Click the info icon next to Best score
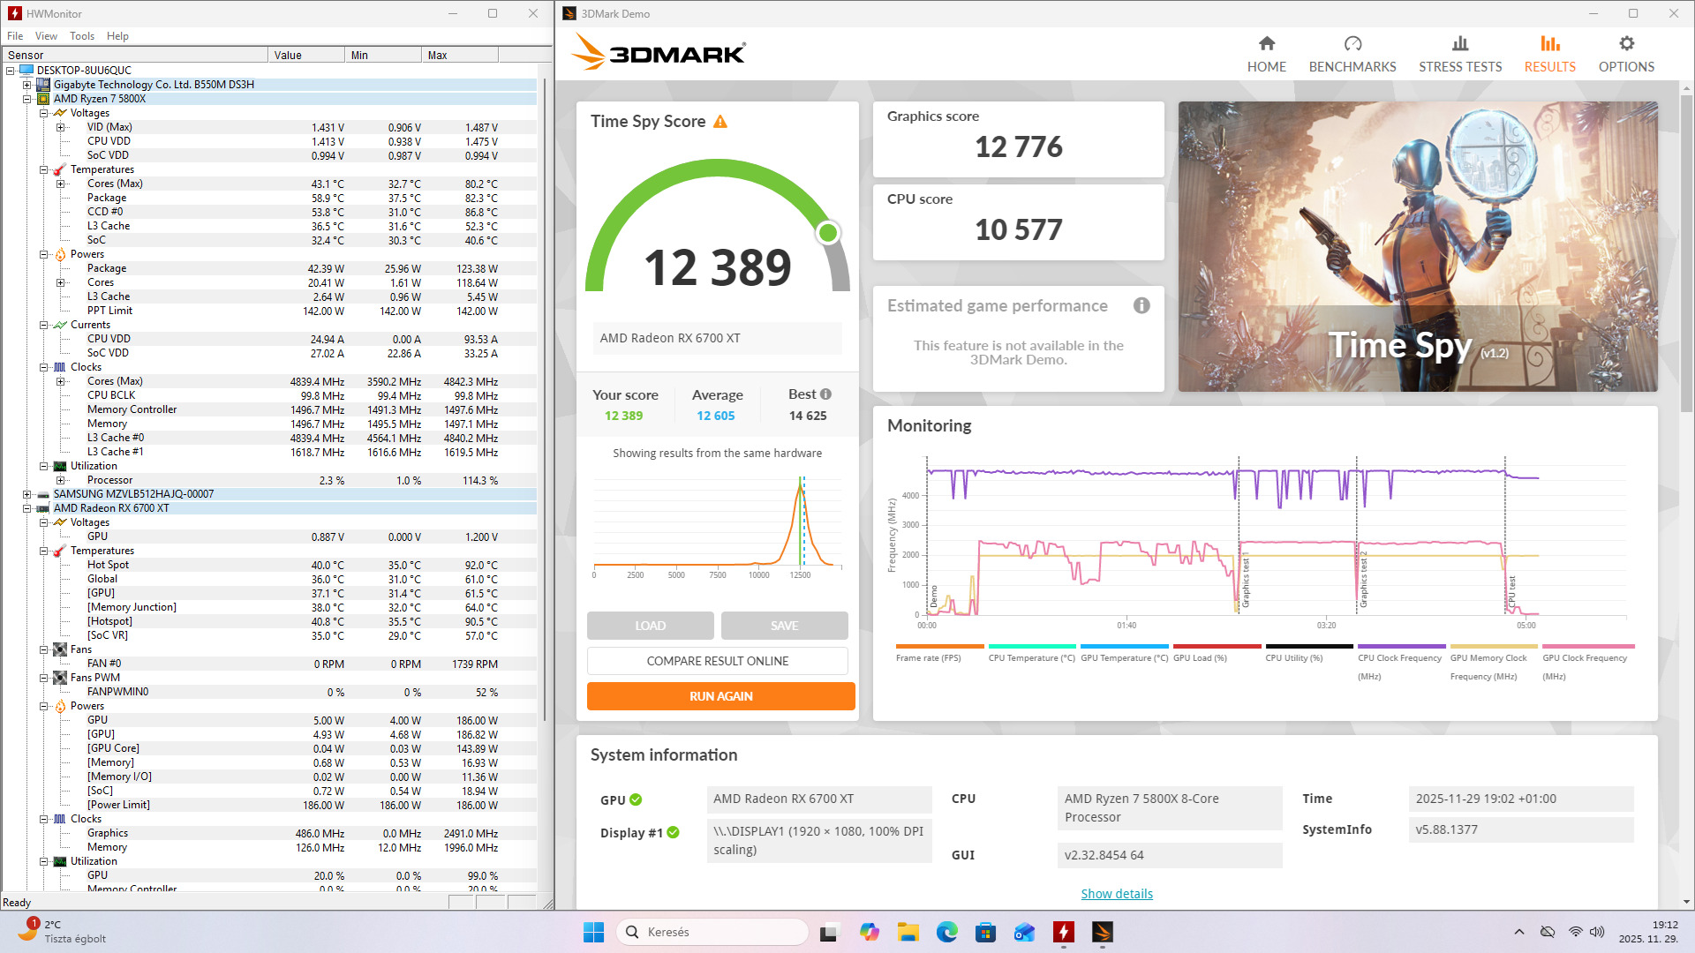 click(x=825, y=394)
